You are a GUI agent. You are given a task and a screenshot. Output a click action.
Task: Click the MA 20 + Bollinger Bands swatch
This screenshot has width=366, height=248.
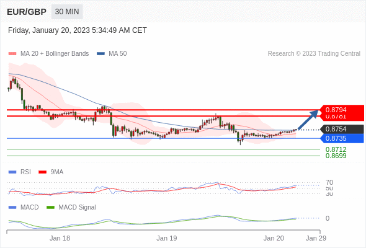pos(12,54)
